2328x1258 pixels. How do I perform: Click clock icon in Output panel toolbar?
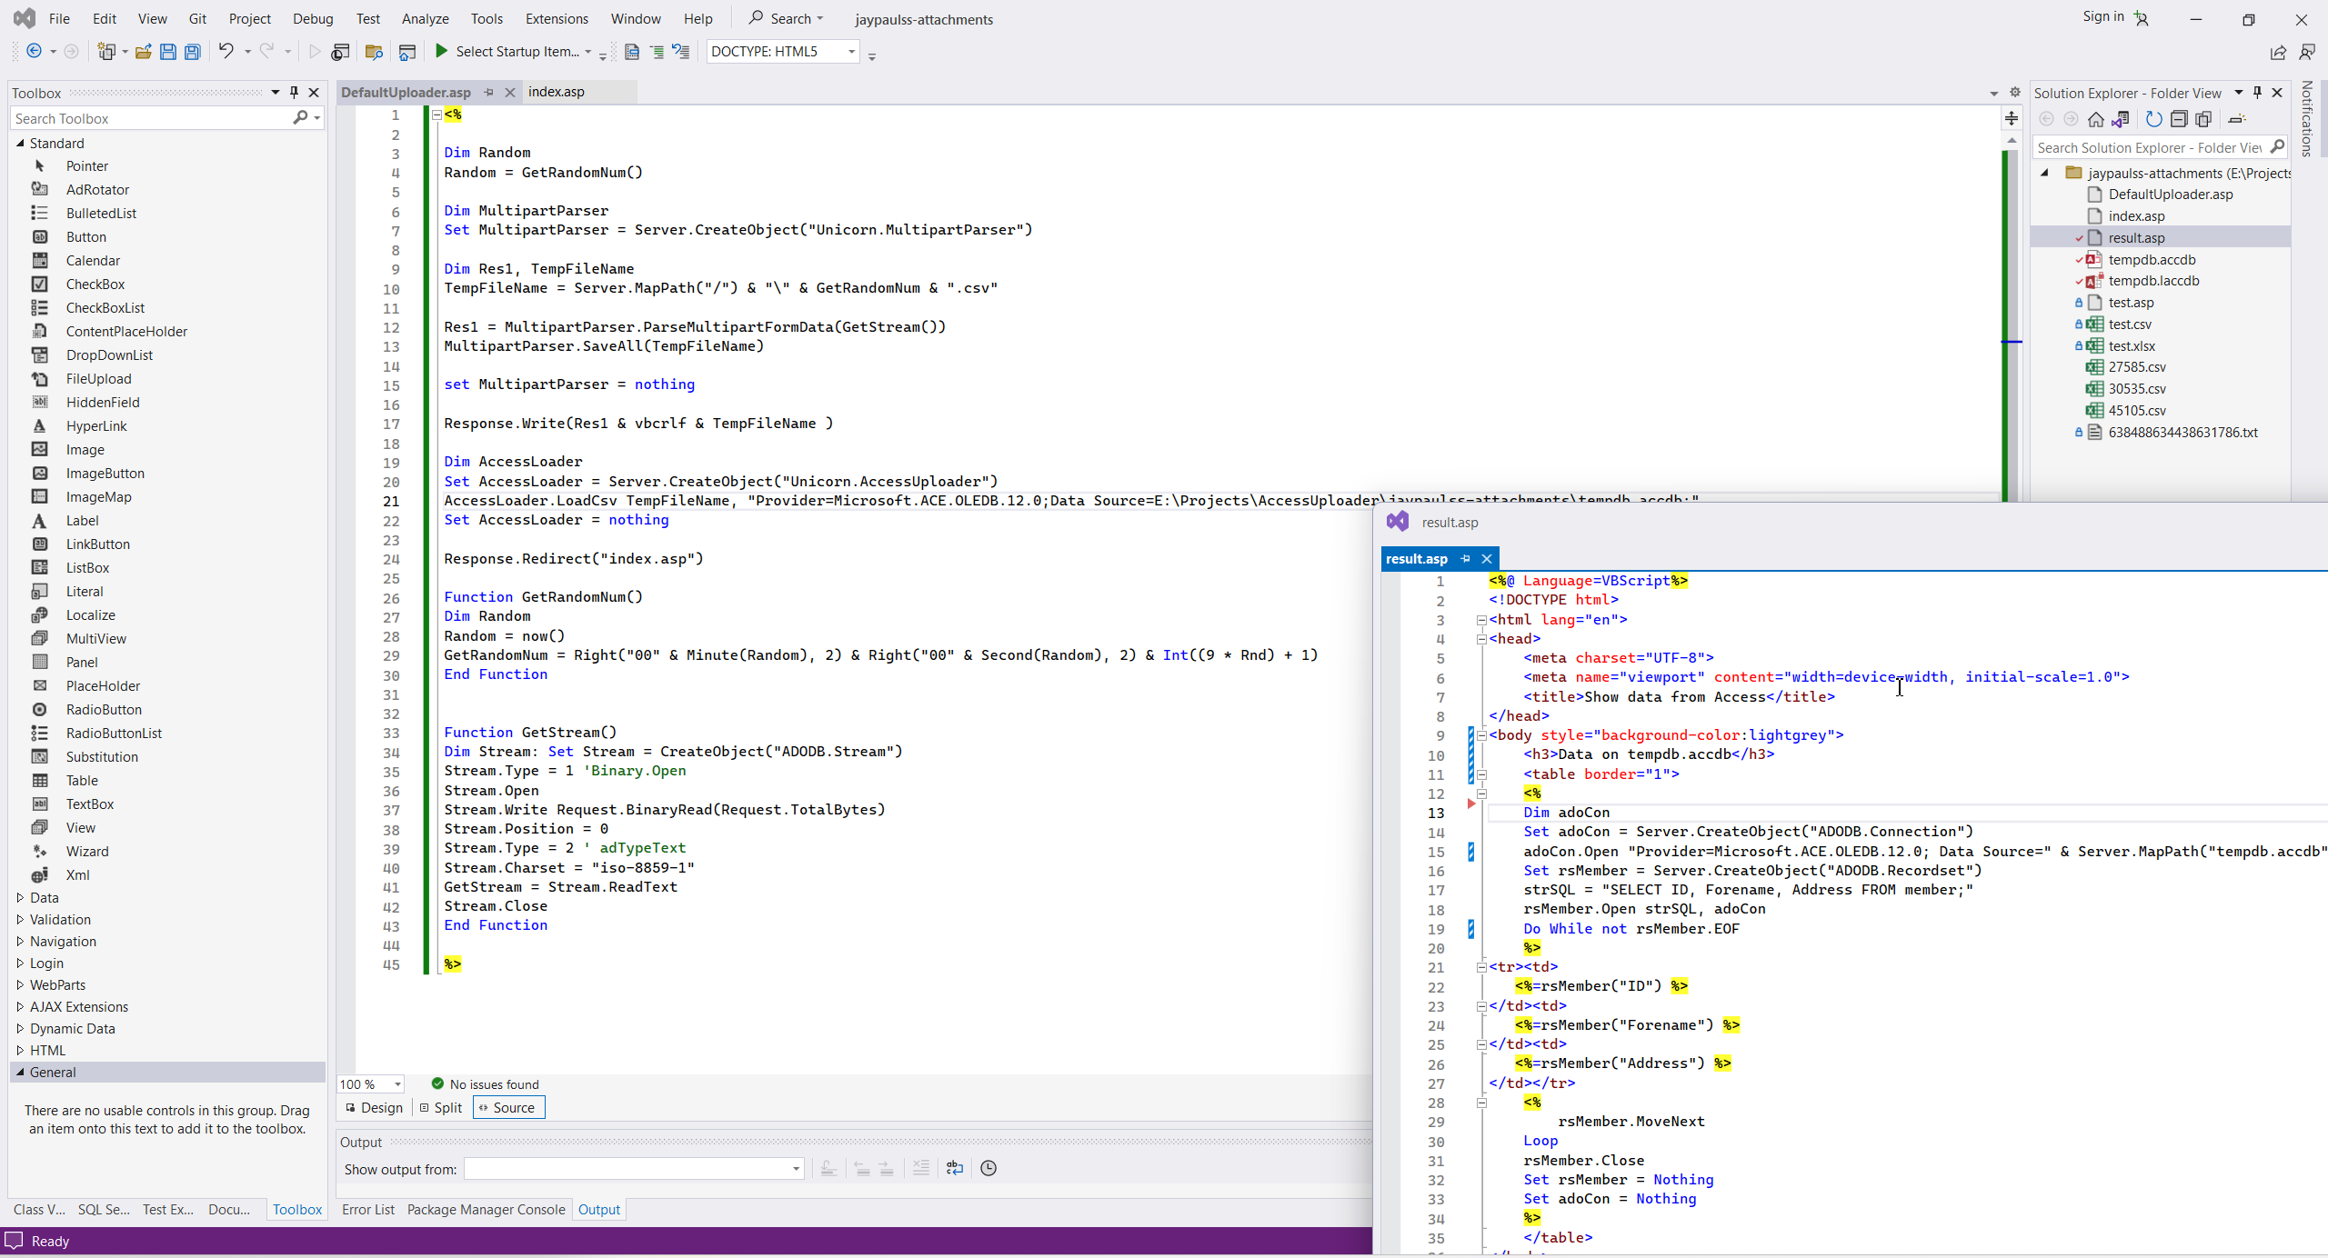point(988,1168)
